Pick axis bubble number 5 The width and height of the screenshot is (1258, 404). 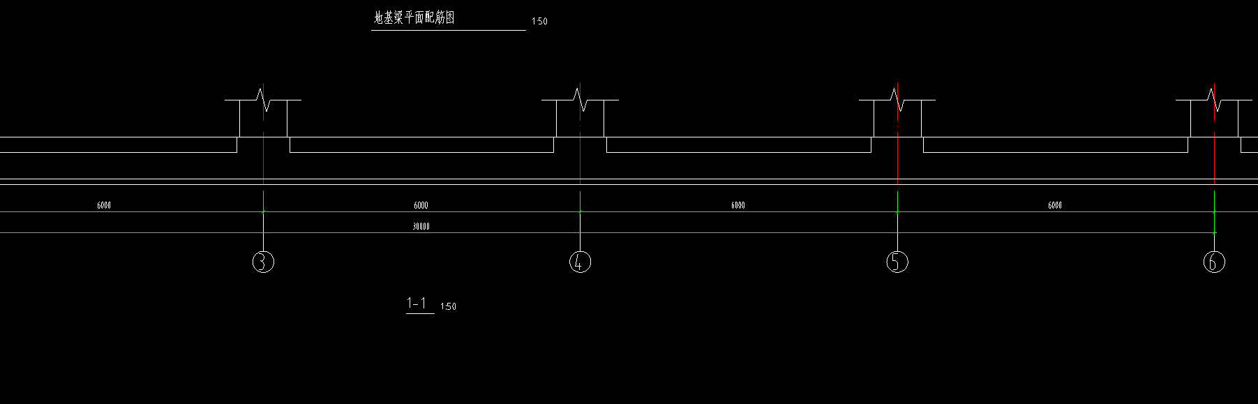[897, 262]
